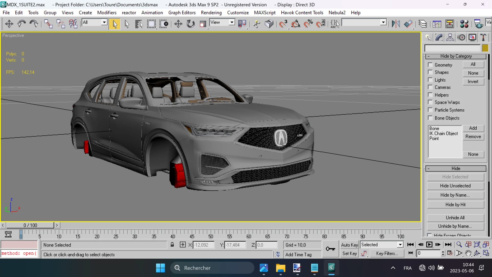The image size is (492, 277).
Task: Click the Unhide All button
Action: coord(455,218)
